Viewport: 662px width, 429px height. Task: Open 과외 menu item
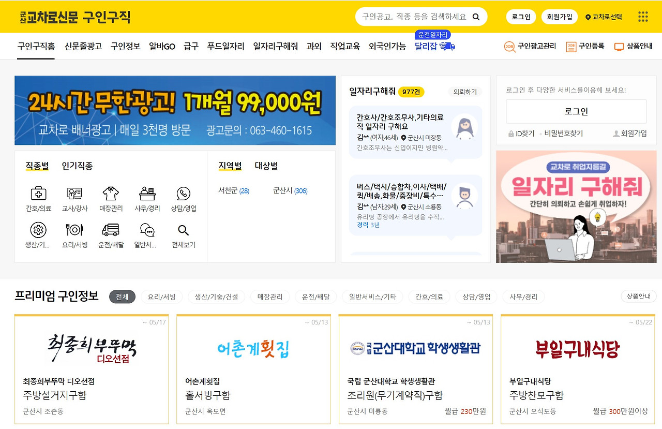pos(314,46)
